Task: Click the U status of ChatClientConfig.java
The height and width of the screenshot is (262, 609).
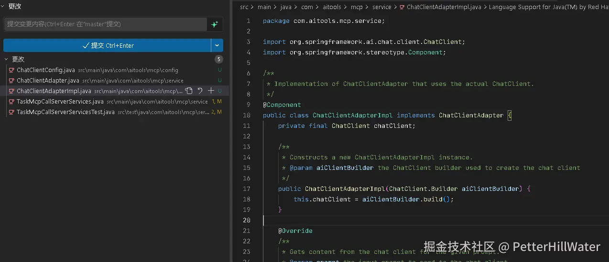Action: [x=219, y=70]
